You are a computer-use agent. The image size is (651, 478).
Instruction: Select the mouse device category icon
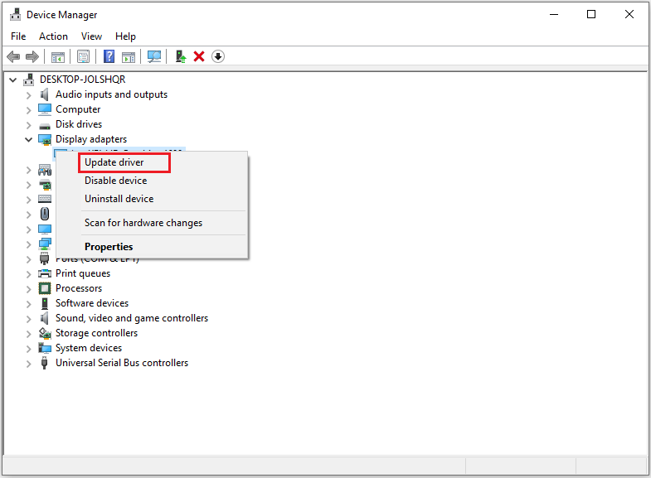pos(45,214)
